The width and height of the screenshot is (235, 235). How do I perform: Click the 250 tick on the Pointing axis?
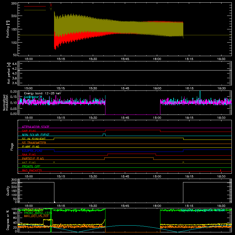[14, 3]
